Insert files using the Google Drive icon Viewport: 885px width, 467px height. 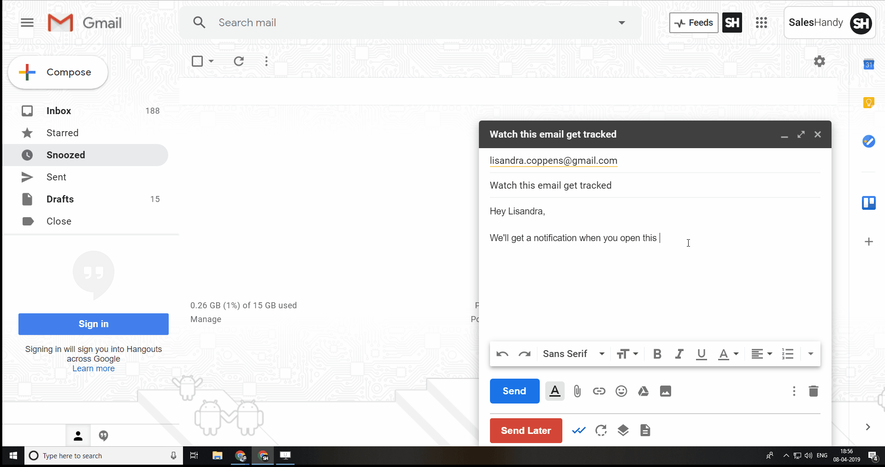(643, 391)
